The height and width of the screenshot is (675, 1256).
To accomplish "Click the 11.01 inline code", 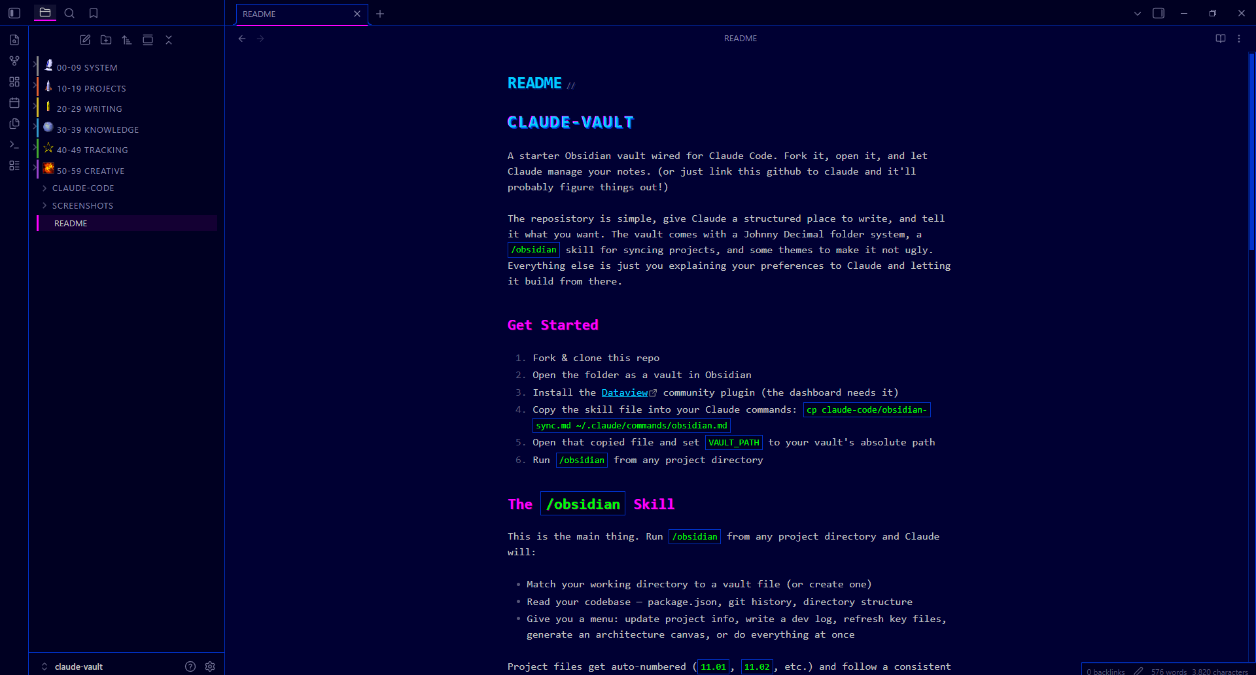I will 713,667.
